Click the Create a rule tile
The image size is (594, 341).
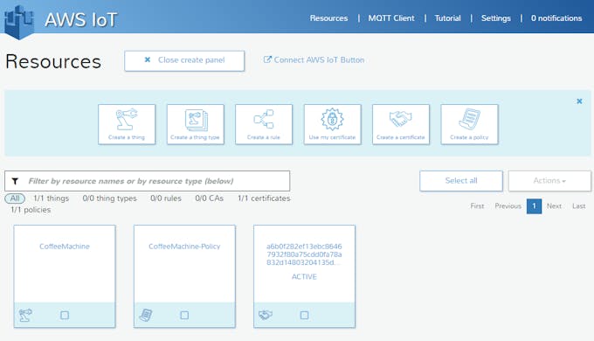pyautogui.click(x=264, y=124)
